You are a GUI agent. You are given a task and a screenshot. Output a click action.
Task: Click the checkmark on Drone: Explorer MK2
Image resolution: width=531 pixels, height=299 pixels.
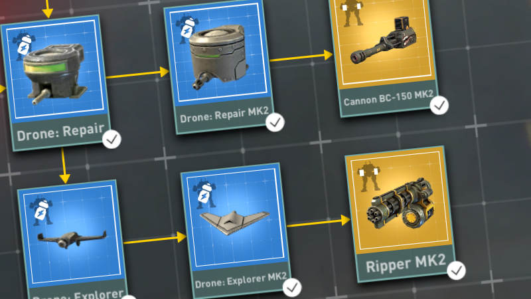(x=292, y=288)
